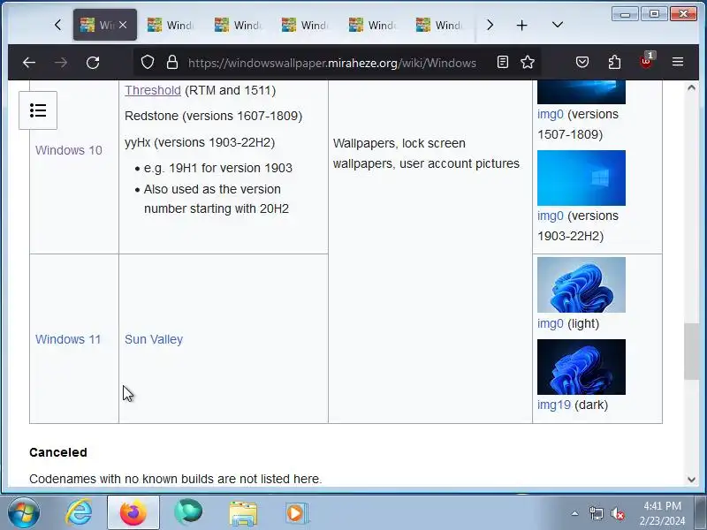
Task: Go back to previous page
Action: click(29, 63)
